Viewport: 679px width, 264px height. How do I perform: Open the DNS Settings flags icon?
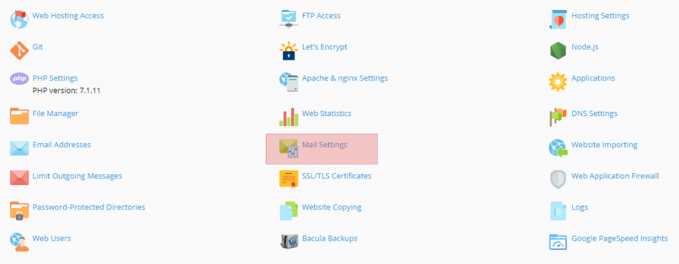tap(558, 117)
